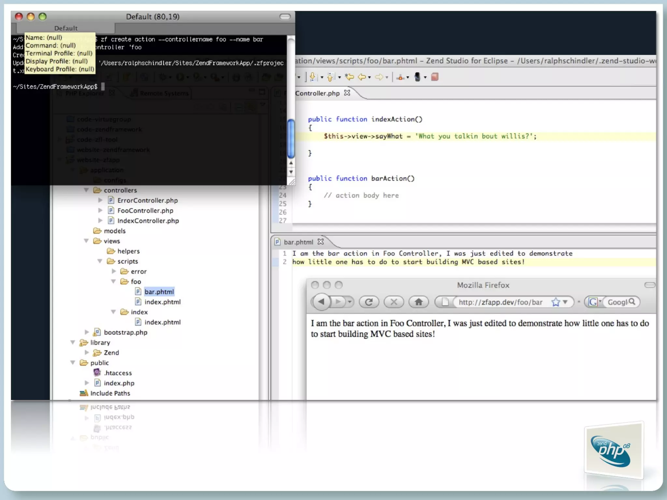Click the barAction function line in editor
Viewport: 667px width, 500px height.
tap(361, 178)
